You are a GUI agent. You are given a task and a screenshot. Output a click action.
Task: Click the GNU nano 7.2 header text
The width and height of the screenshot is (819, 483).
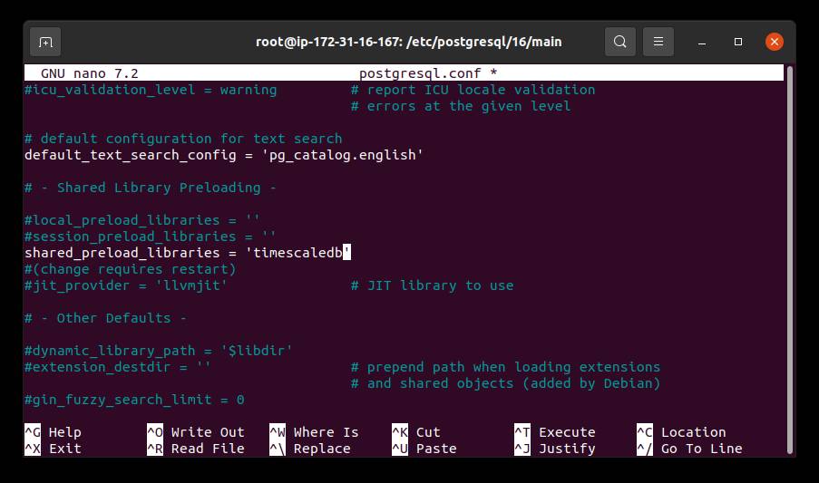[x=89, y=73]
